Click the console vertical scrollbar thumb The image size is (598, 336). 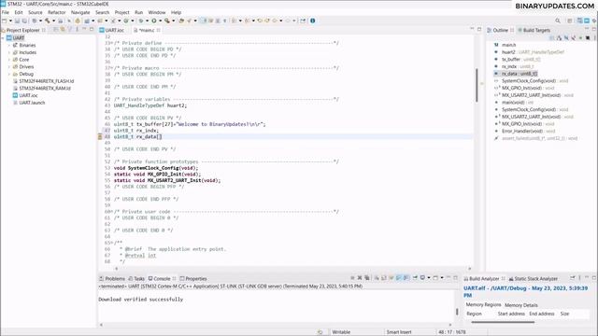tap(457, 311)
